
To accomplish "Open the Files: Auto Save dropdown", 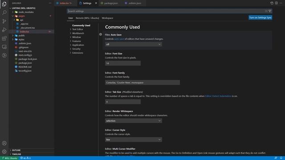I will (134, 44).
